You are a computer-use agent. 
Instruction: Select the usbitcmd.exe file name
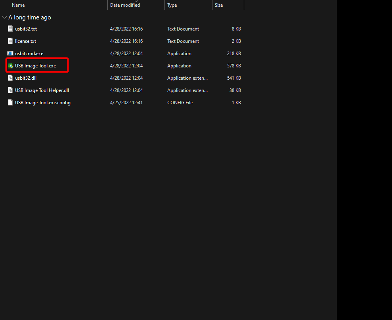point(29,54)
